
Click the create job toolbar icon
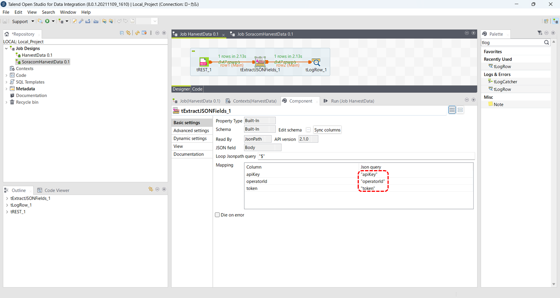point(61,21)
